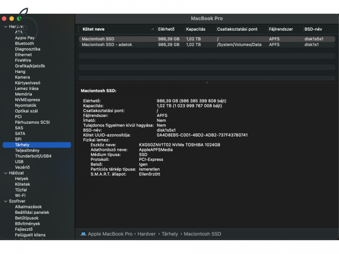Image resolution: width=339 pixels, height=254 pixels.
Task: Click Apple MacBook Pro laptop icon in path bar
Action: 83,234
